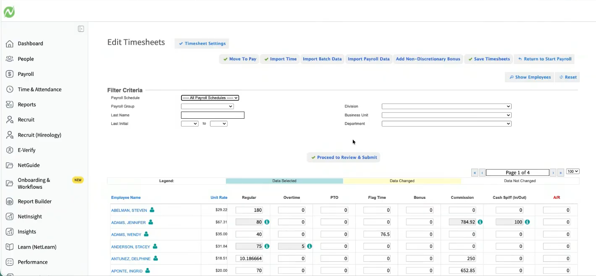Viewport: 596px width, 276px height.
Task: Click info icon by Stacey Anderson Overtime 5
Action: (x=310, y=246)
